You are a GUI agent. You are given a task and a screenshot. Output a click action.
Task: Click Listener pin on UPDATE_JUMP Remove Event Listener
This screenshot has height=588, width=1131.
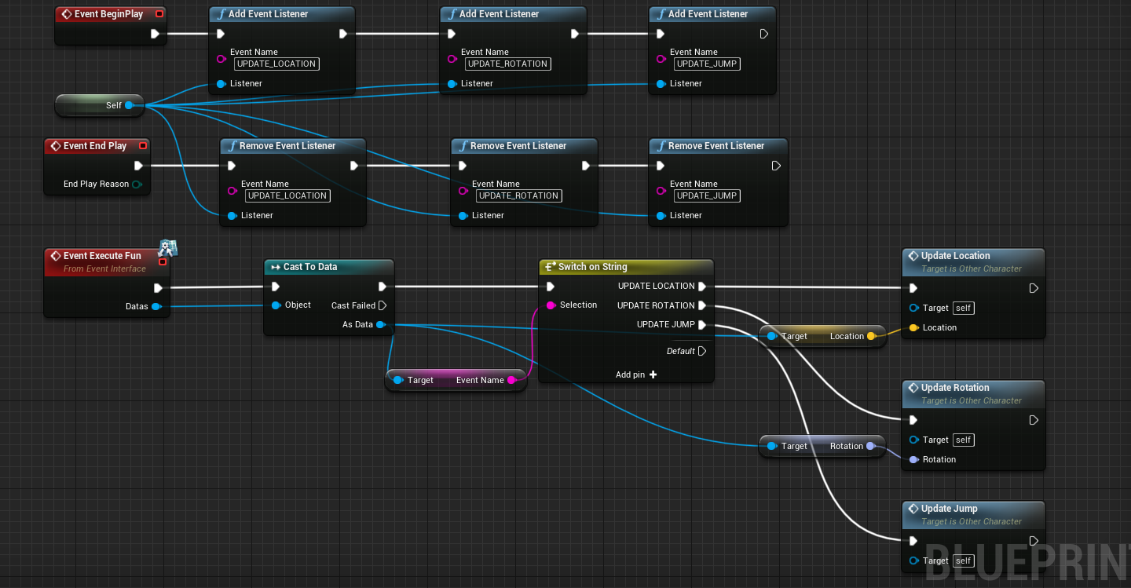[661, 216]
